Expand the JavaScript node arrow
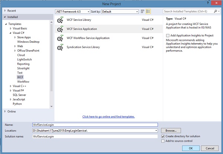The height and width of the screenshot is (154, 223). pos(10,99)
